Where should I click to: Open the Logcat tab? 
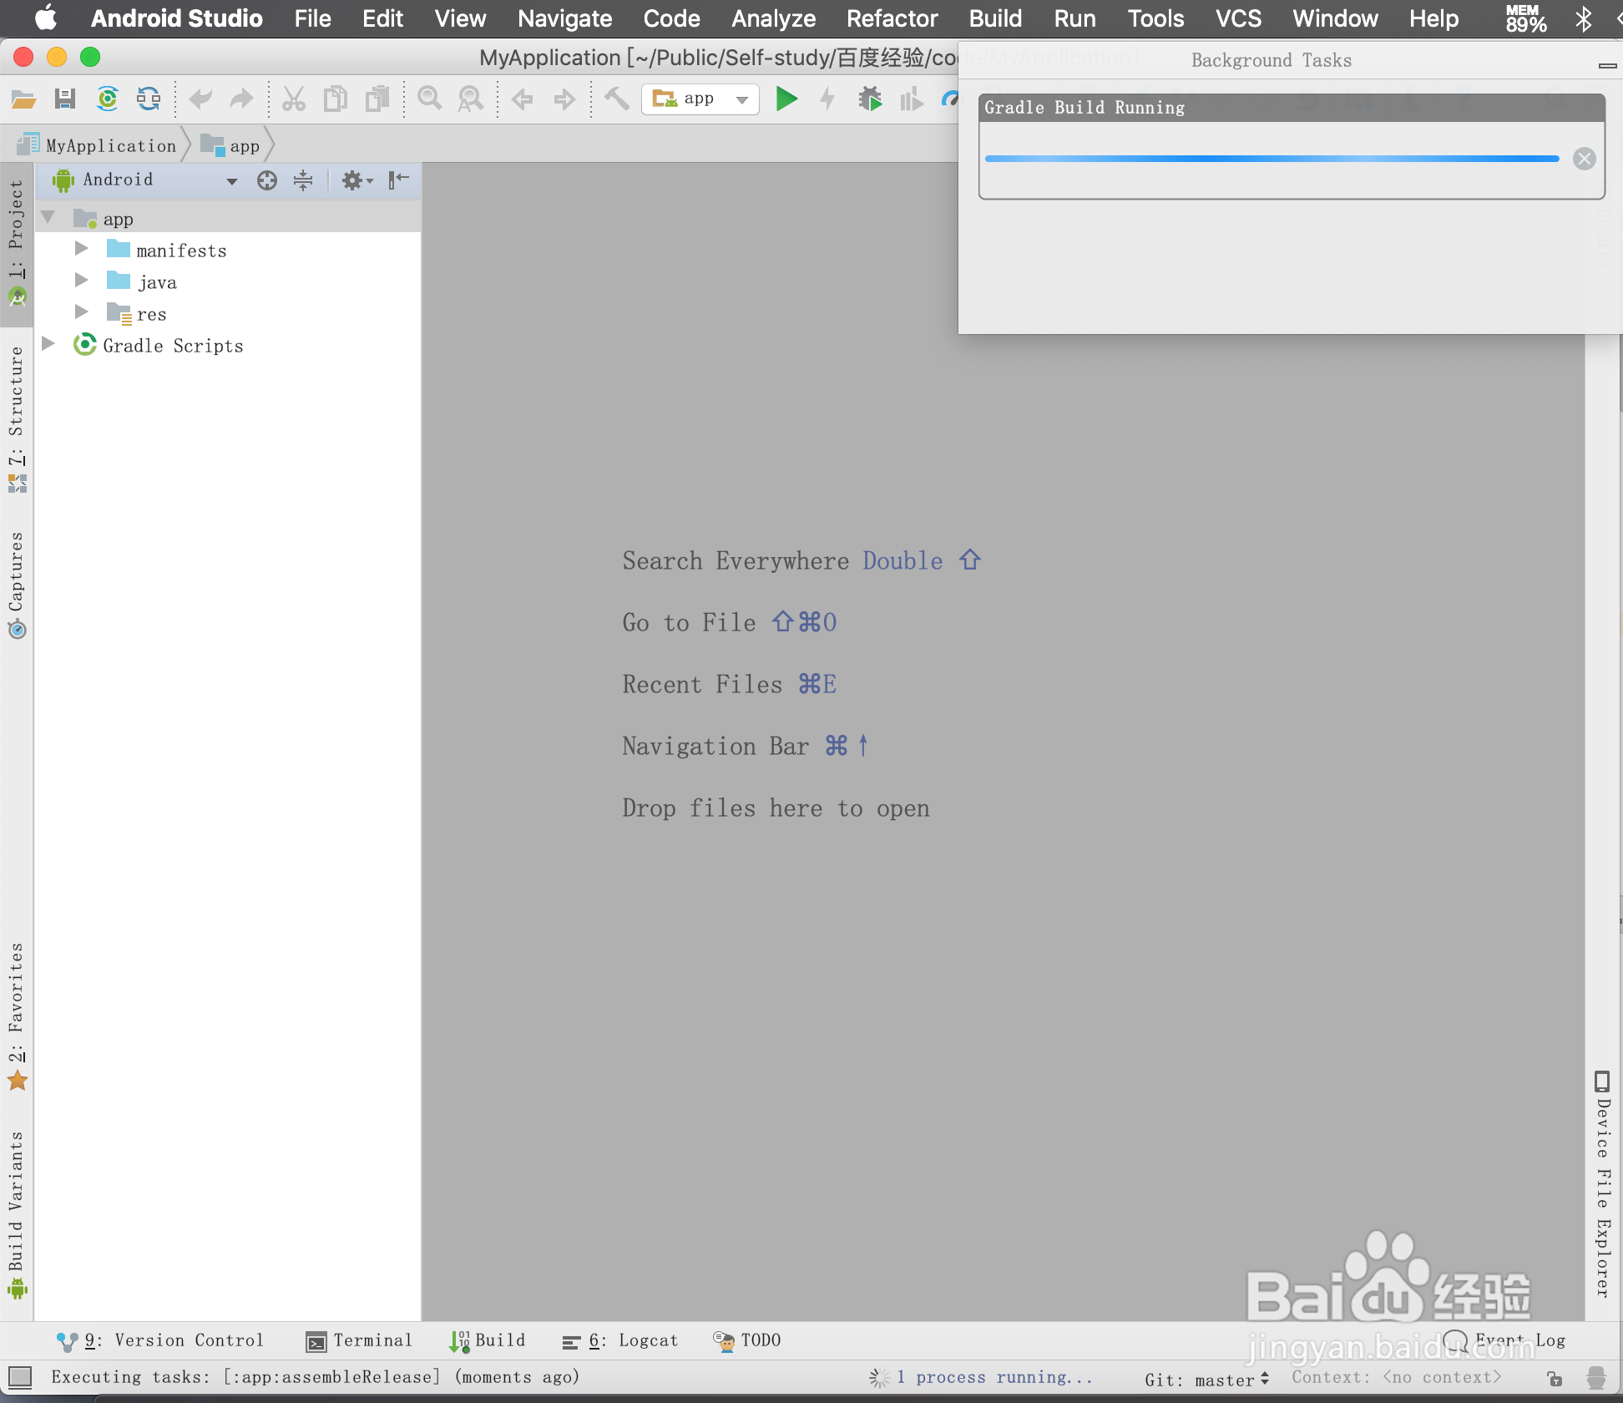pyautogui.click(x=620, y=1340)
